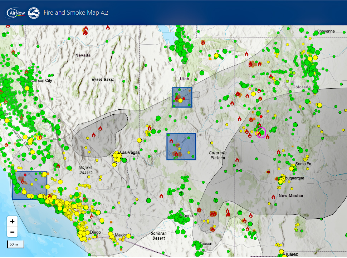
Task: Click the "Fire and Smoke Map 4.2" title
Action: point(76,13)
